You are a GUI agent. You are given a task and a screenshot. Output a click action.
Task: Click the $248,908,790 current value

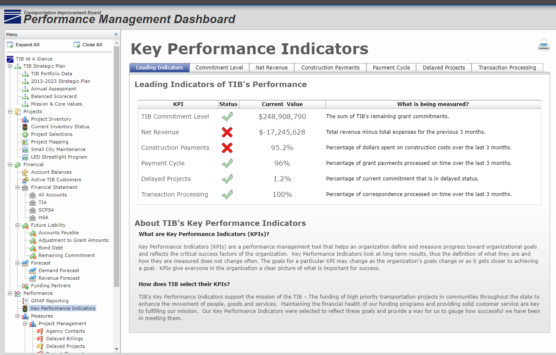pyautogui.click(x=282, y=117)
